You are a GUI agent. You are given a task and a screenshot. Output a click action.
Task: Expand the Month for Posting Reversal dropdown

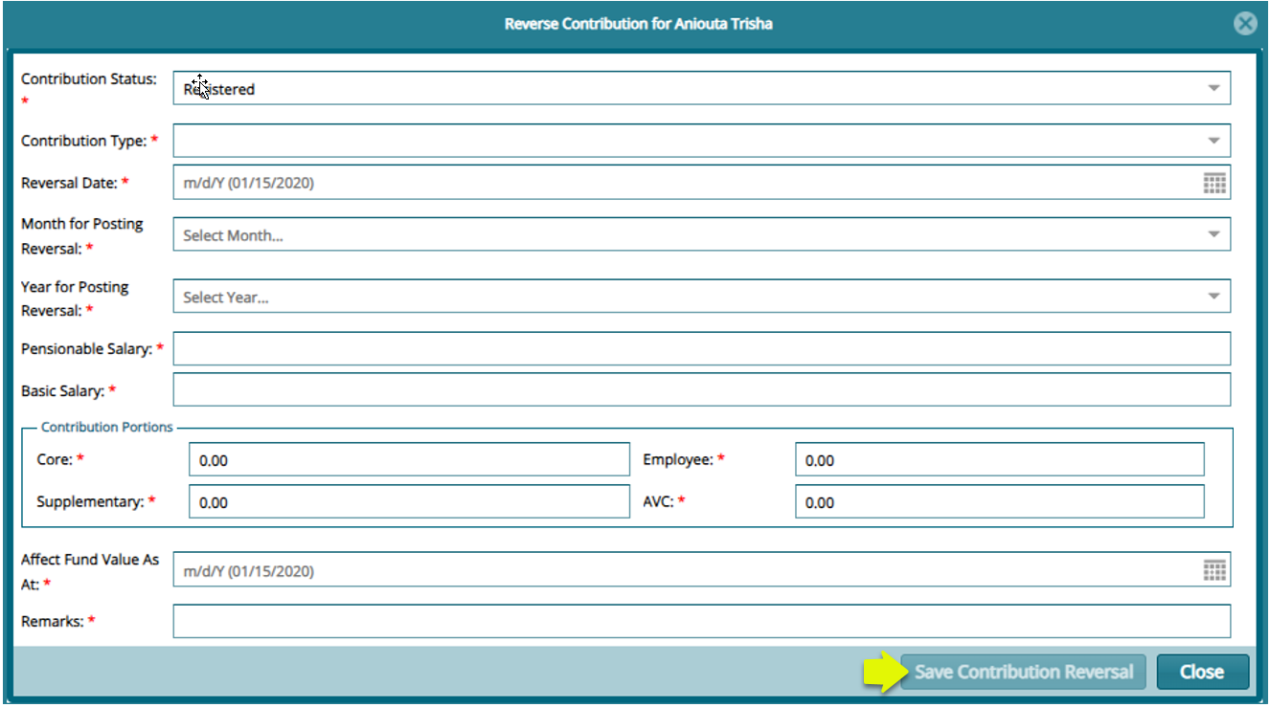coord(1213,234)
